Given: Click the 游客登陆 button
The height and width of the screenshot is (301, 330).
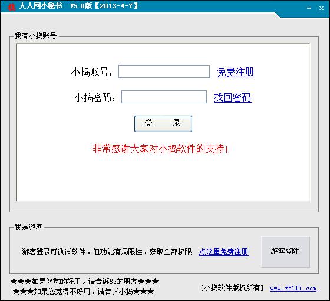Looking at the screenshot, I should 285,252.
